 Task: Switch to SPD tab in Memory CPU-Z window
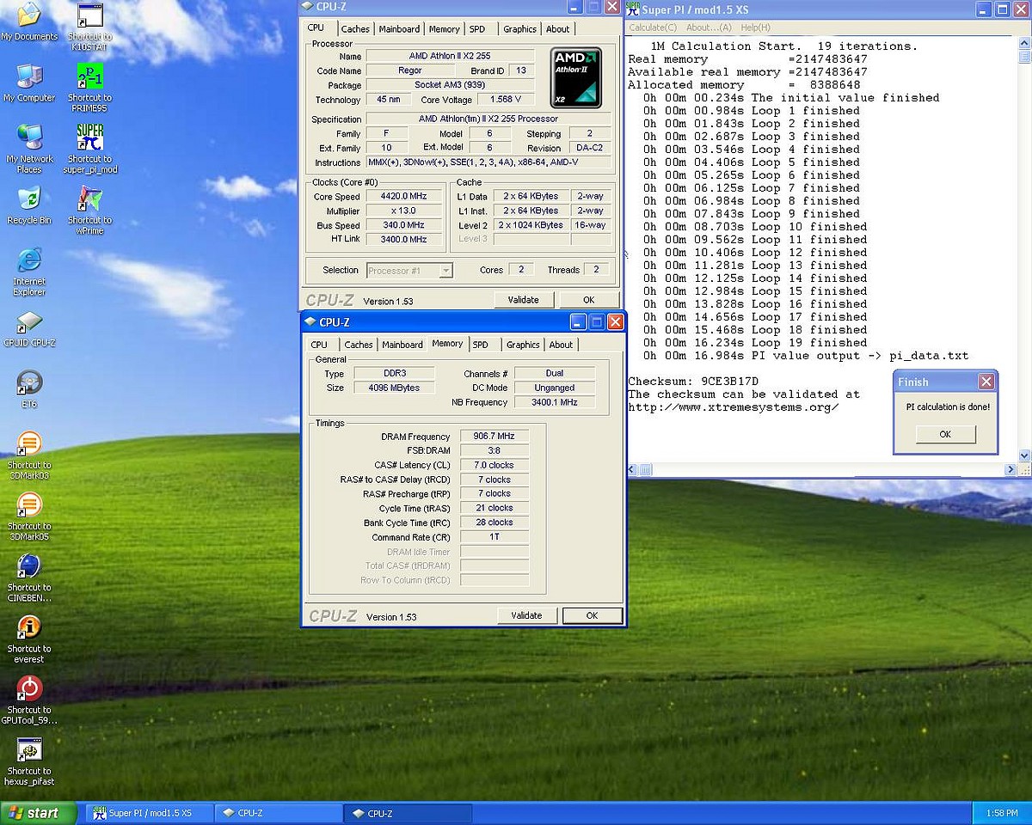point(481,345)
